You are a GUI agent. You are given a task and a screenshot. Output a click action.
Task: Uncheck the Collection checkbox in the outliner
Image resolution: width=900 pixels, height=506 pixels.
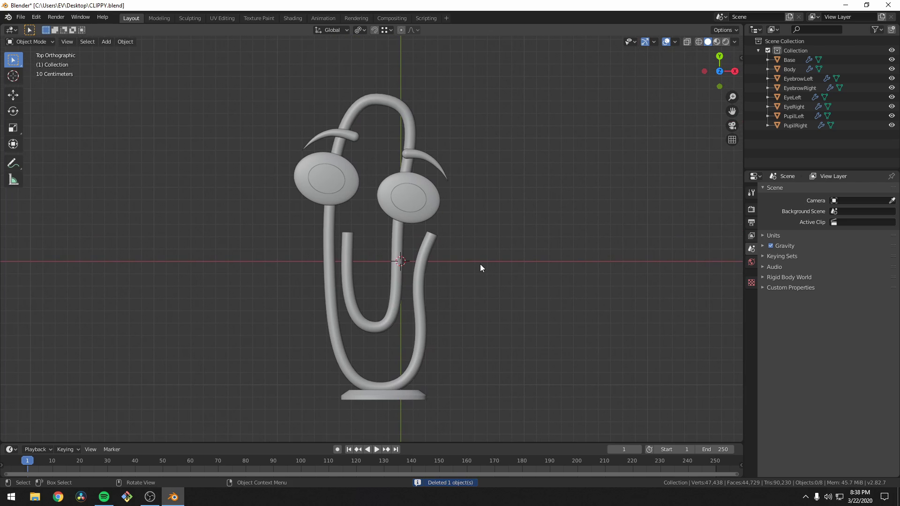pyautogui.click(x=769, y=50)
